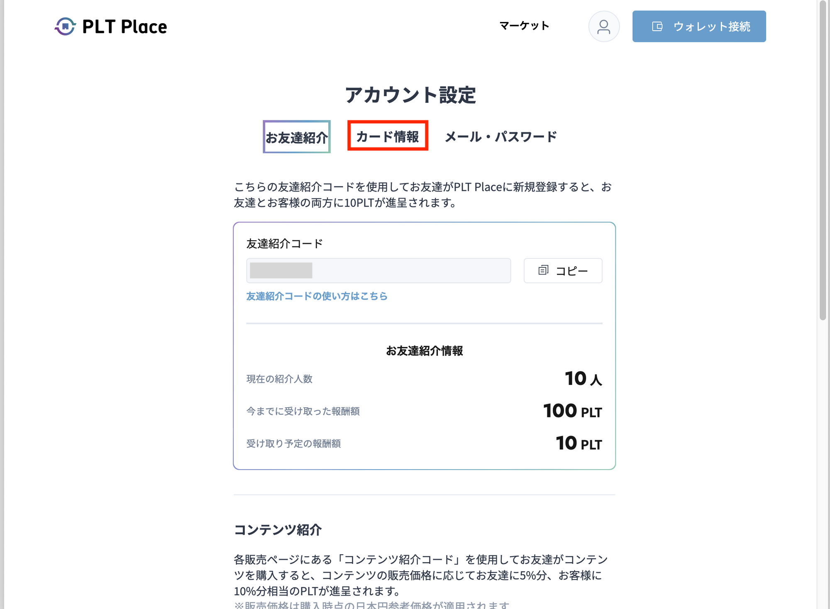Click the 10 PLT pending reward value

point(579,443)
